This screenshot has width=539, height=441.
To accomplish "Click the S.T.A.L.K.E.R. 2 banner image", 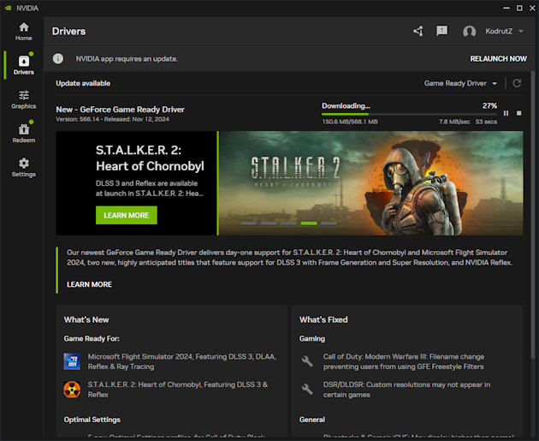I will 371,183.
